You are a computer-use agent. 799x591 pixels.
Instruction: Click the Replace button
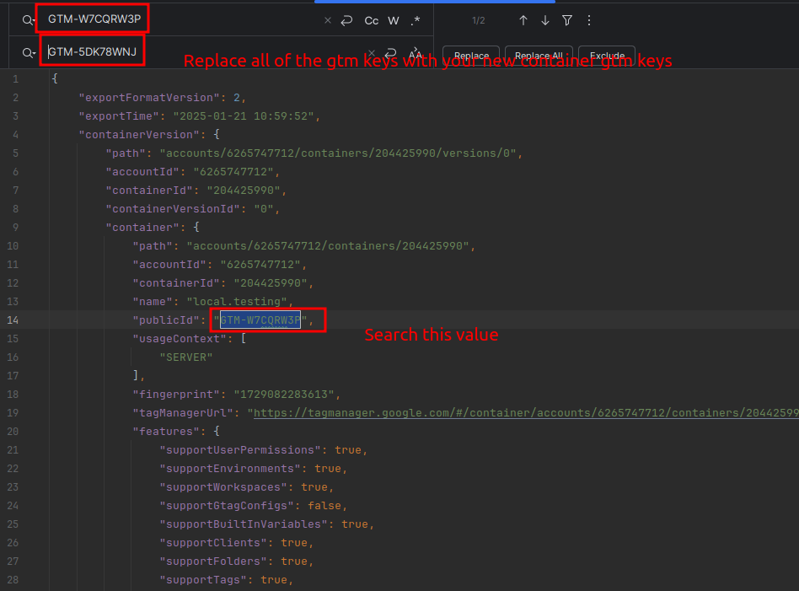(471, 56)
